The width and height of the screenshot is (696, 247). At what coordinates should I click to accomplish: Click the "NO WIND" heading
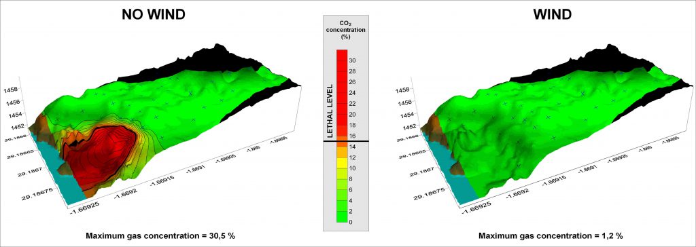[153, 15]
